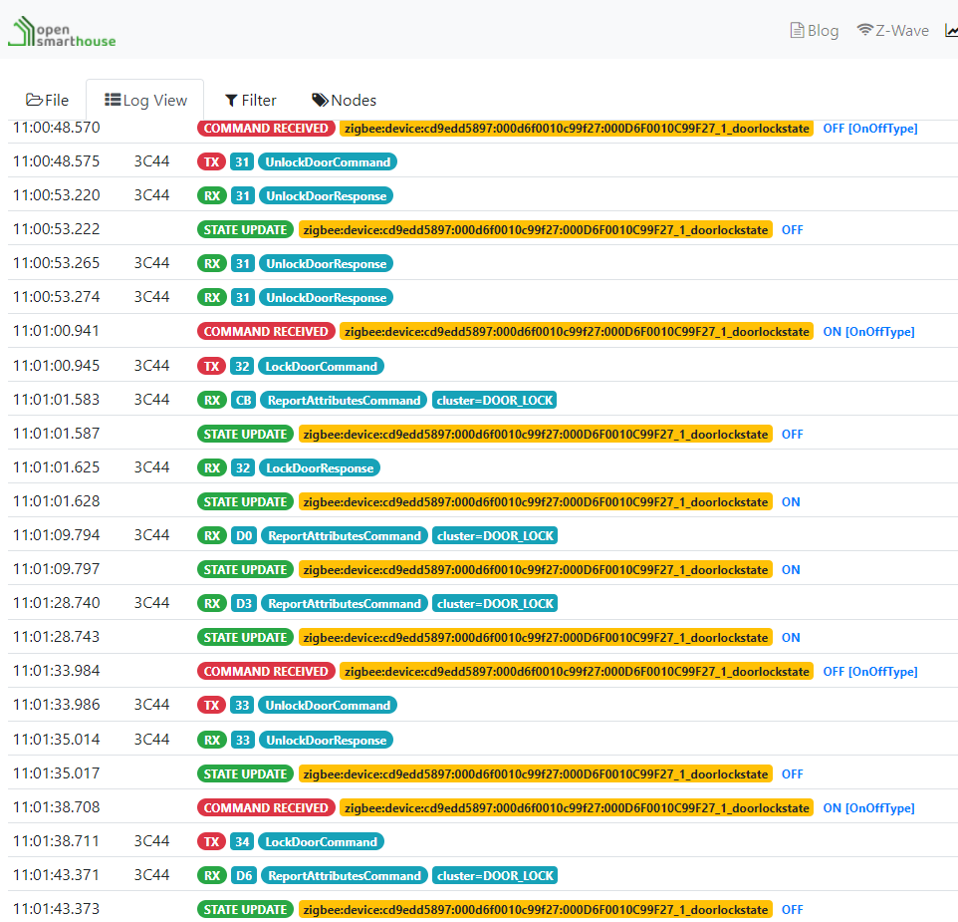Image resolution: width=958 pixels, height=922 pixels.
Task: Open the Blog link in header
Action: (814, 31)
